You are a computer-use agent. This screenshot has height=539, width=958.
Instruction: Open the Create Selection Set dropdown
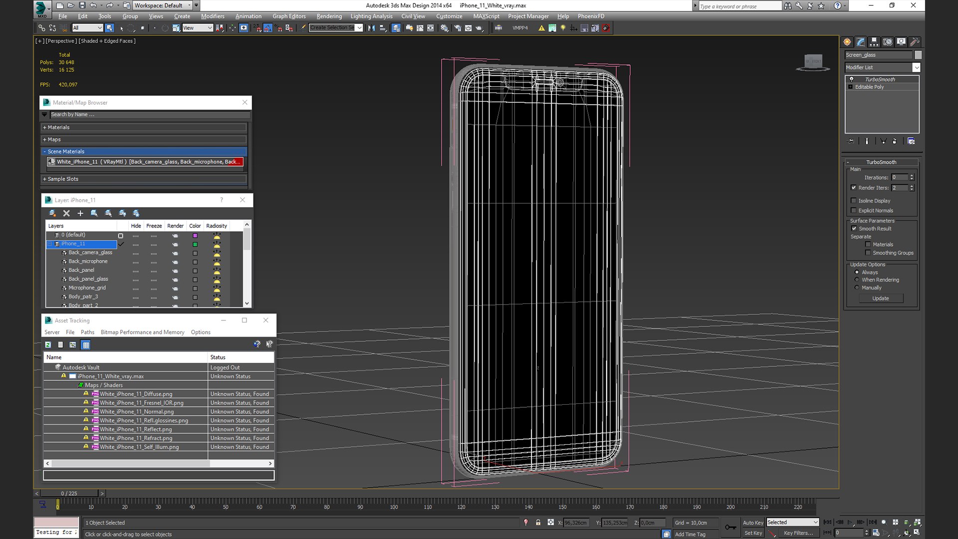point(336,28)
